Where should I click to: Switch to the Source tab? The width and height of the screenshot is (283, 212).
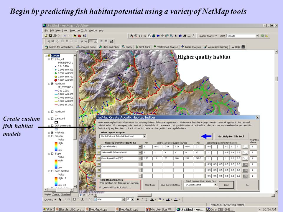(x=56, y=194)
